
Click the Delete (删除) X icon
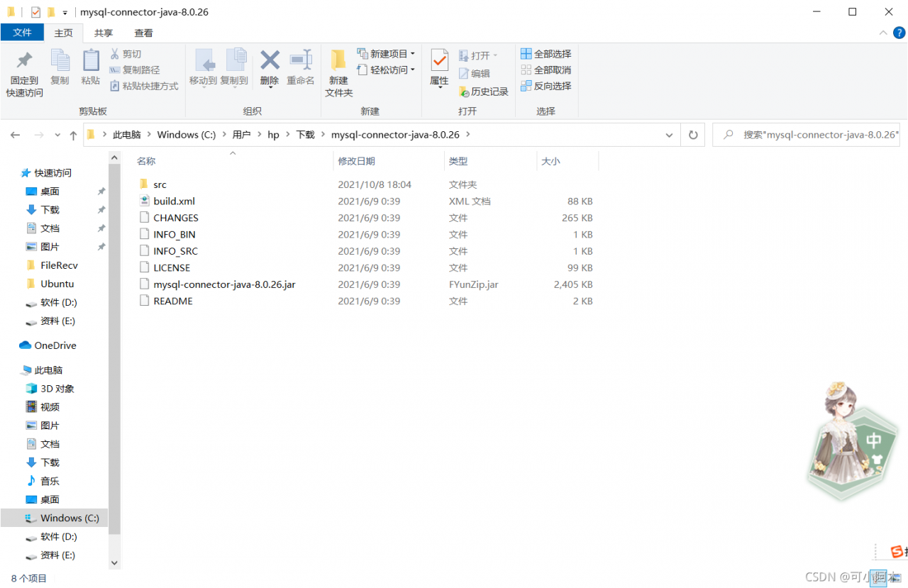tap(270, 60)
